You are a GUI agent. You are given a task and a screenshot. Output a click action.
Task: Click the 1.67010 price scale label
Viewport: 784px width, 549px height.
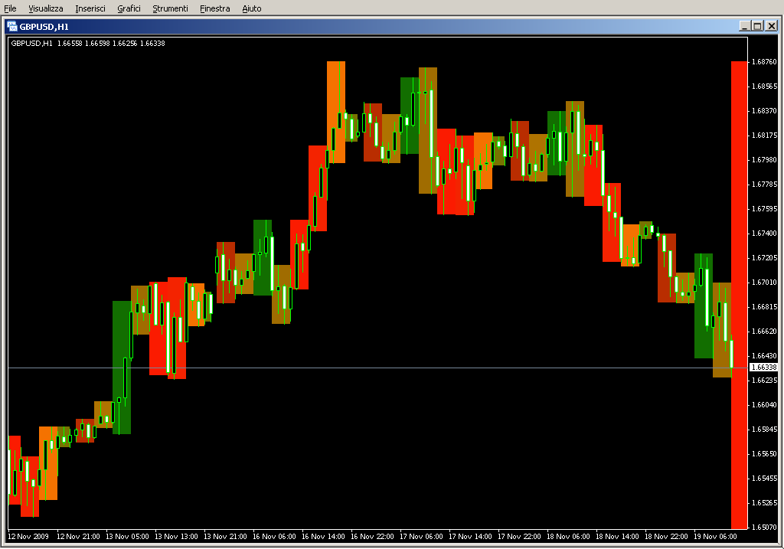pos(765,283)
